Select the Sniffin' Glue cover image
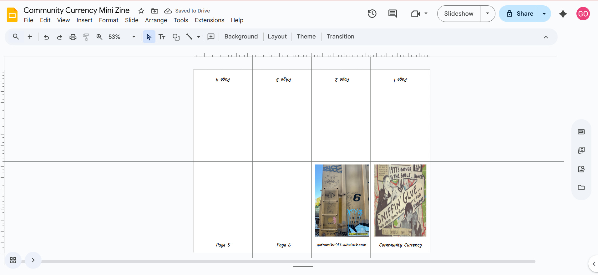The height and width of the screenshot is (275, 598). [400, 200]
